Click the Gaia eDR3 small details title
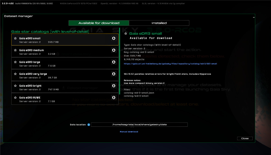271x155 pixels. pos(146,33)
